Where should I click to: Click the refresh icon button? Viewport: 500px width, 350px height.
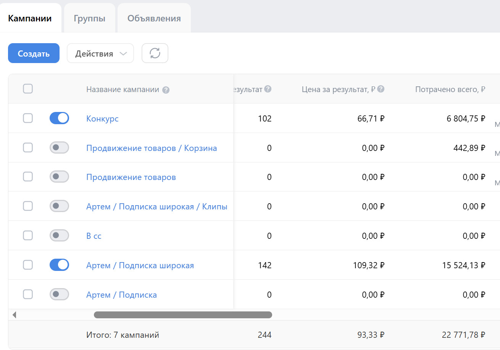coord(155,53)
